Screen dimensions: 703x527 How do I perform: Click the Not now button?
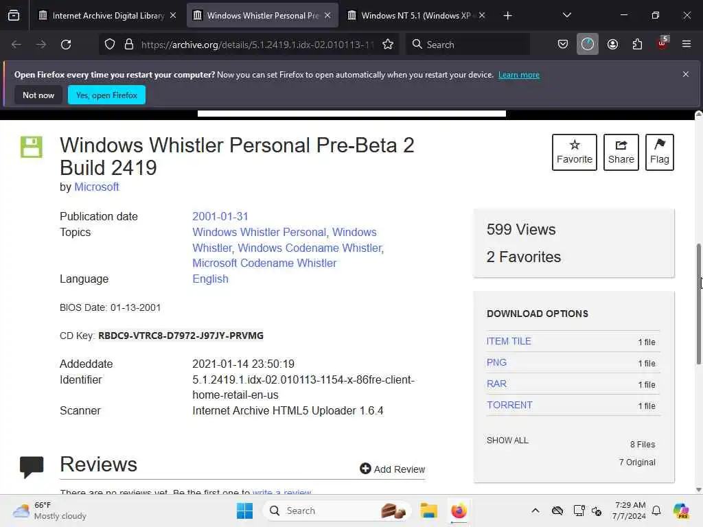(x=38, y=95)
